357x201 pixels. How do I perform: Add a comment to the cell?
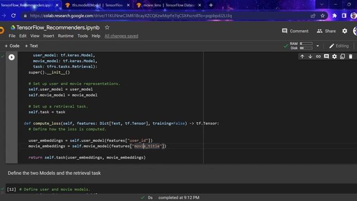(x=326, y=56)
